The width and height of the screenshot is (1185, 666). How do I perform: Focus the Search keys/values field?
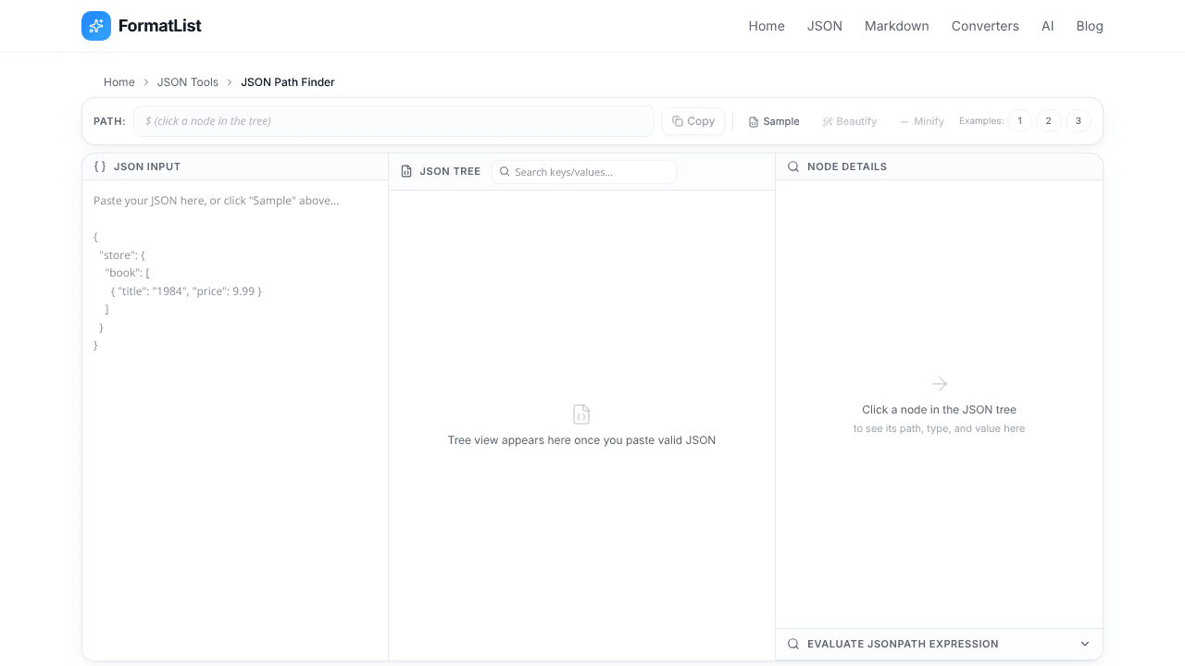tap(584, 171)
